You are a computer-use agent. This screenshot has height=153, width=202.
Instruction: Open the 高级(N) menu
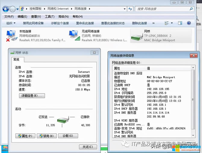pyautogui.click(x=64, y=17)
